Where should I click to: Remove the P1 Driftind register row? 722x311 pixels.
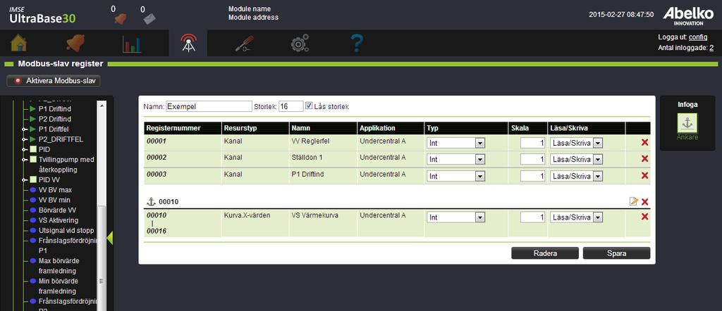(644, 175)
